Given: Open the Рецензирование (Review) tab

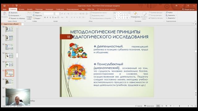Looking at the screenshot, I should [x=73, y=9].
